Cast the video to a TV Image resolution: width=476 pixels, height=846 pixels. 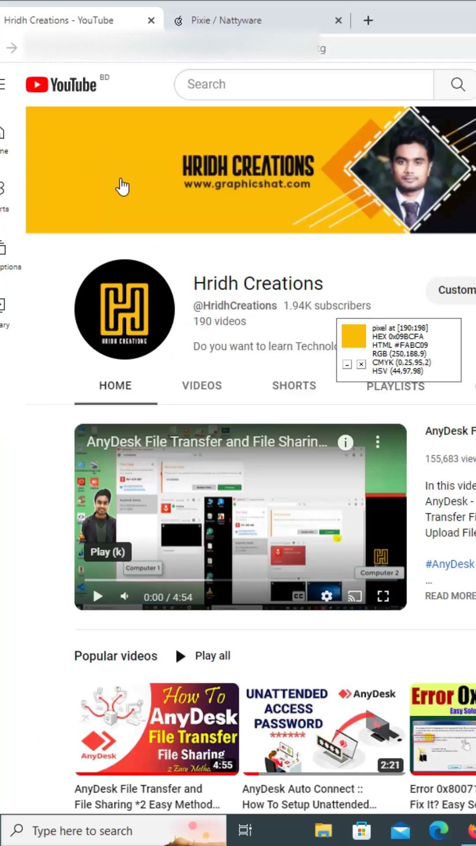[x=355, y=596]
